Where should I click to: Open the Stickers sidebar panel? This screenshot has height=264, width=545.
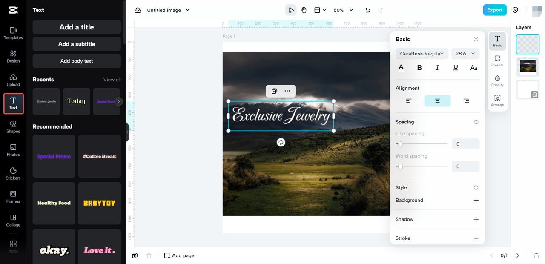pyautogui.click(x=13, y=174)
